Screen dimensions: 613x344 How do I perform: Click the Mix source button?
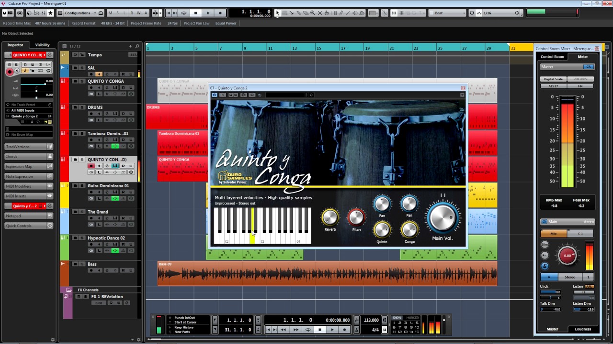click(x=554, y=234)
